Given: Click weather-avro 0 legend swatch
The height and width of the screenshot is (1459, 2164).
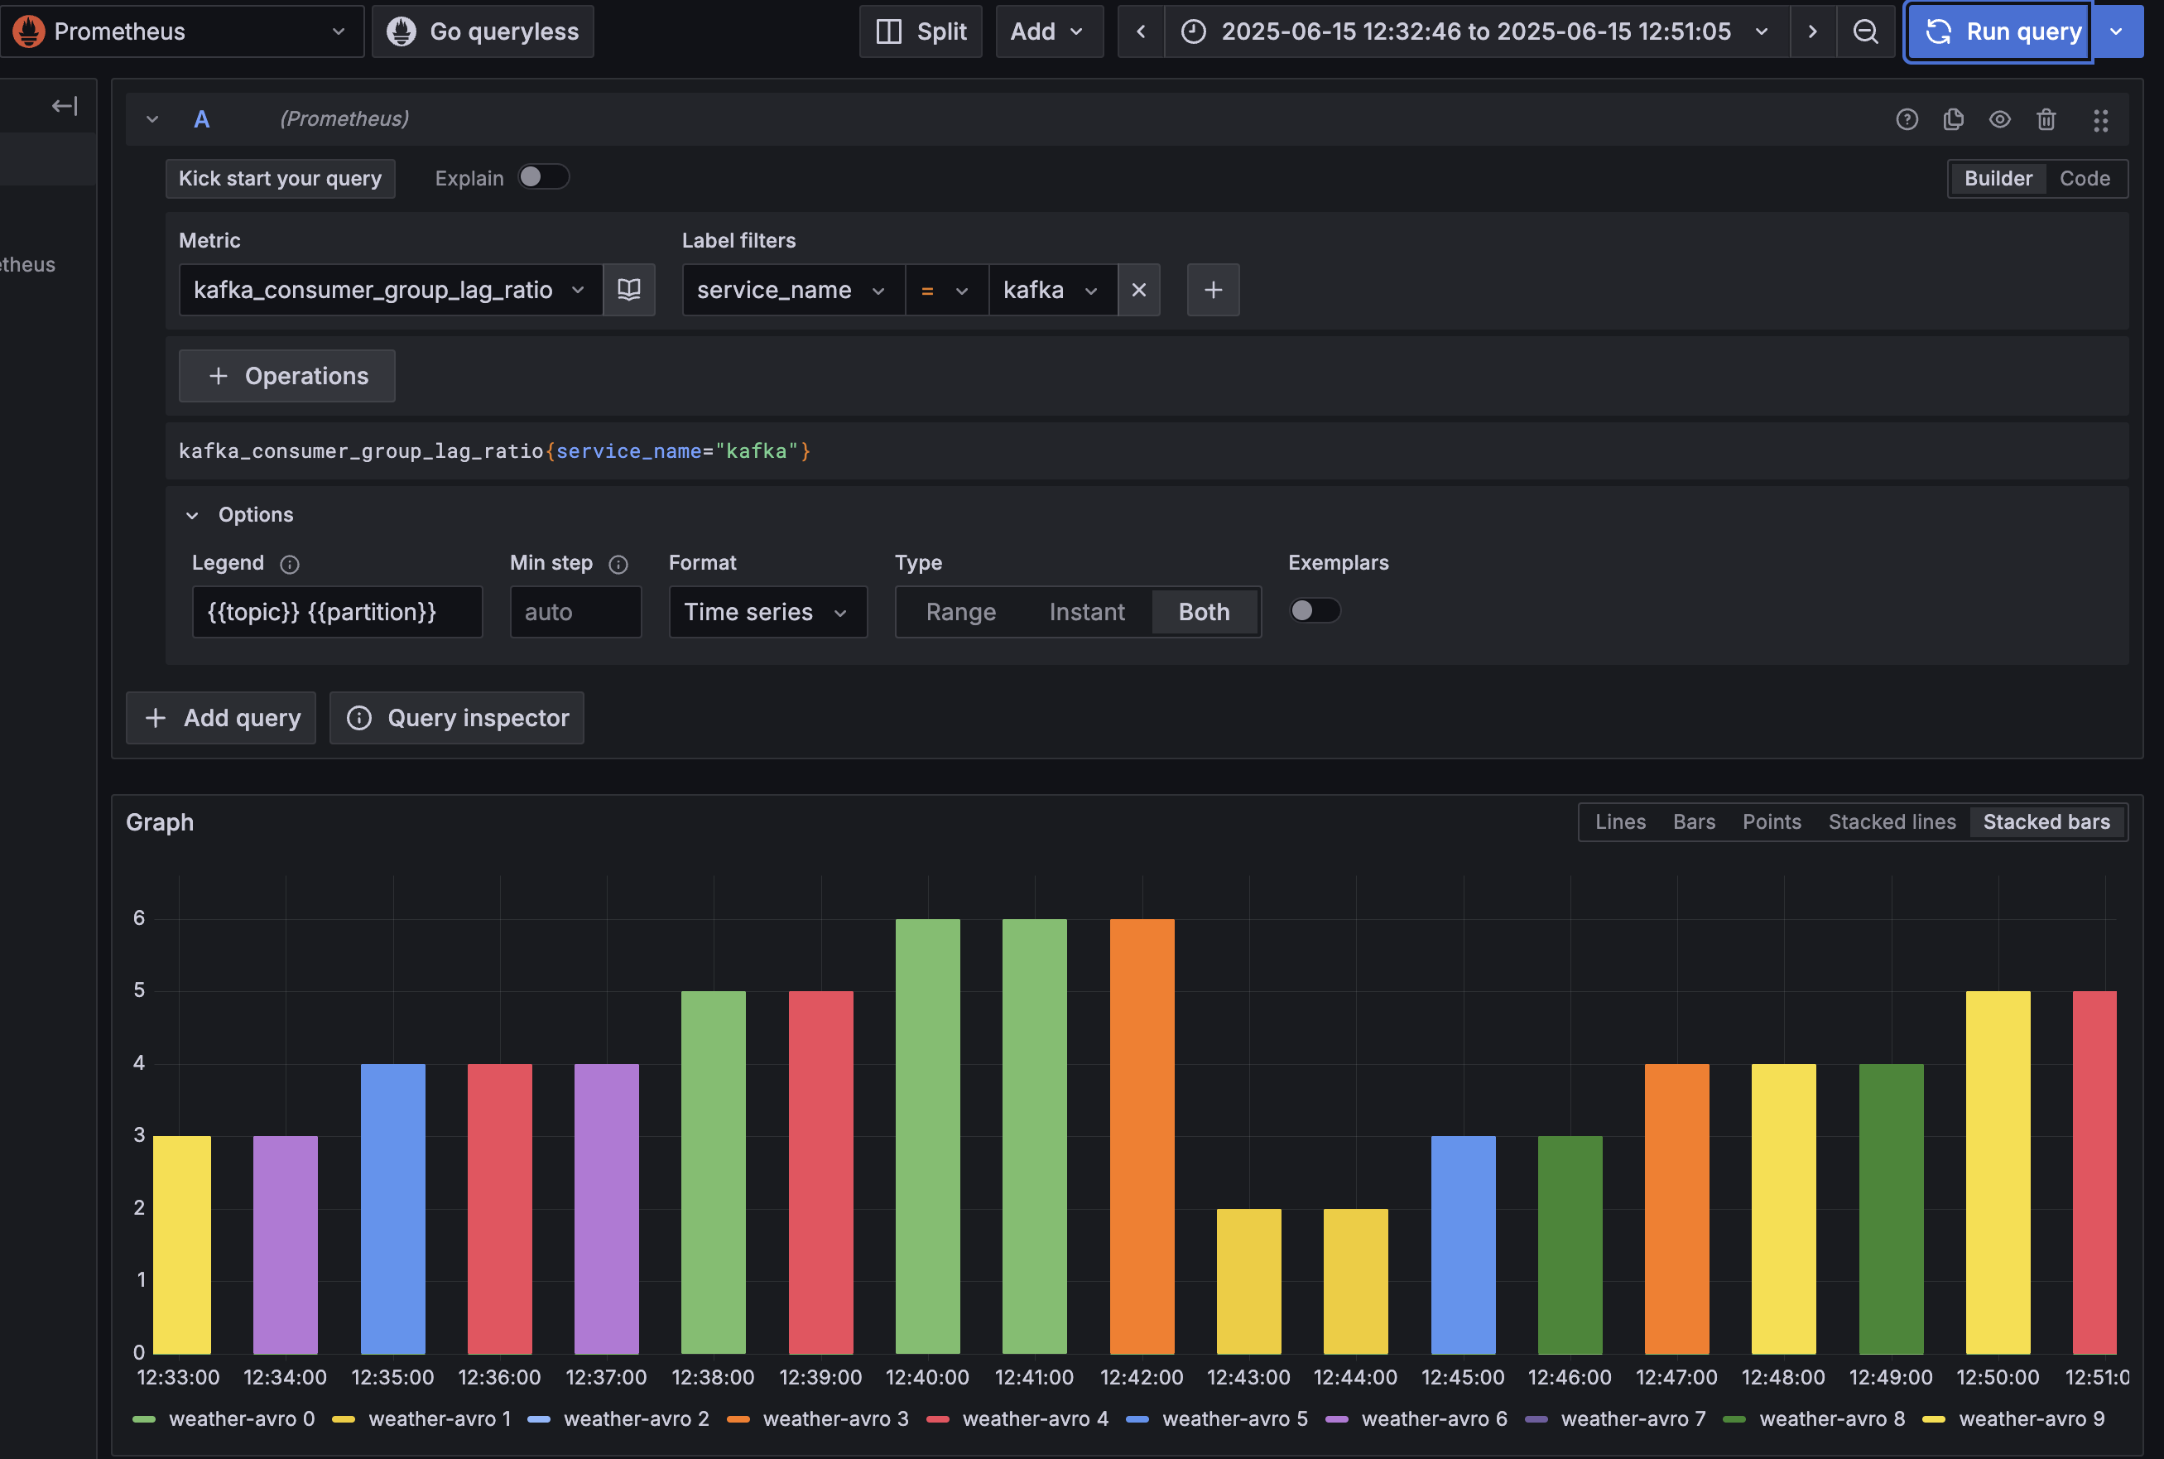Looking at the screenshot, I should point(144,1419).
